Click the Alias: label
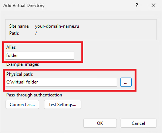This screenshot has width=162, height=133. [x=11, y=47]
